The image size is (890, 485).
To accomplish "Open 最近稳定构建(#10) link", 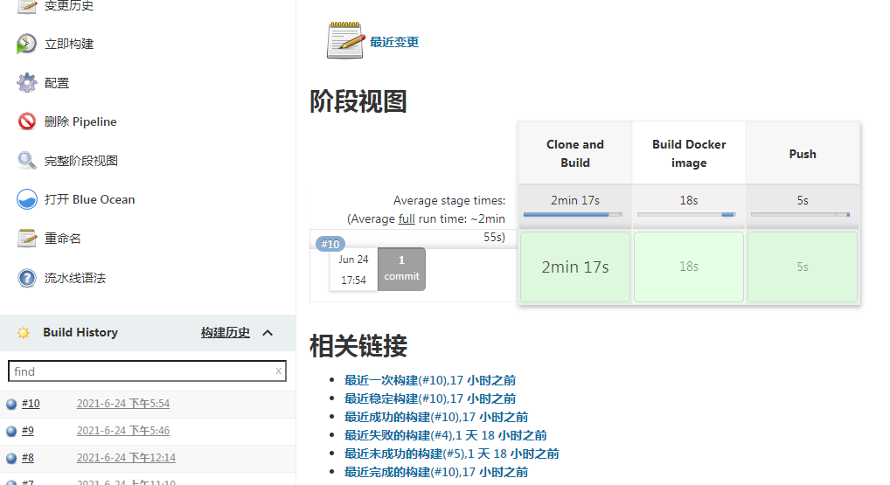I will tap(429, 398).
